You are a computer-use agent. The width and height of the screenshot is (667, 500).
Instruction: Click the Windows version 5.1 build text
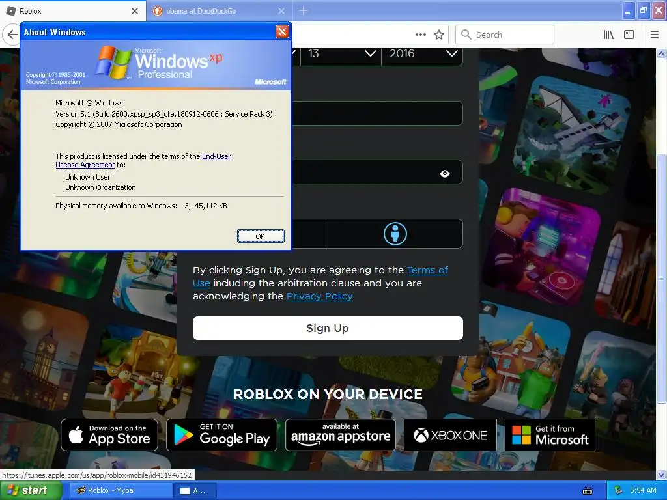pyautogui.click(x=164, y=113)
